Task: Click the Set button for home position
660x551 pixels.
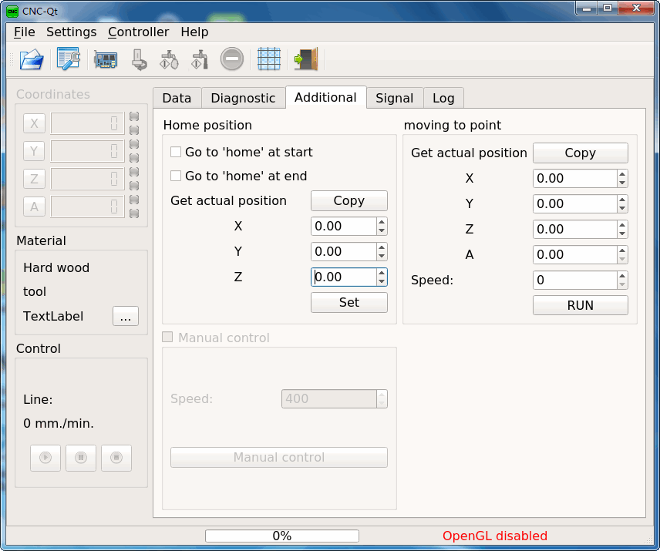Action: (349, 302)
